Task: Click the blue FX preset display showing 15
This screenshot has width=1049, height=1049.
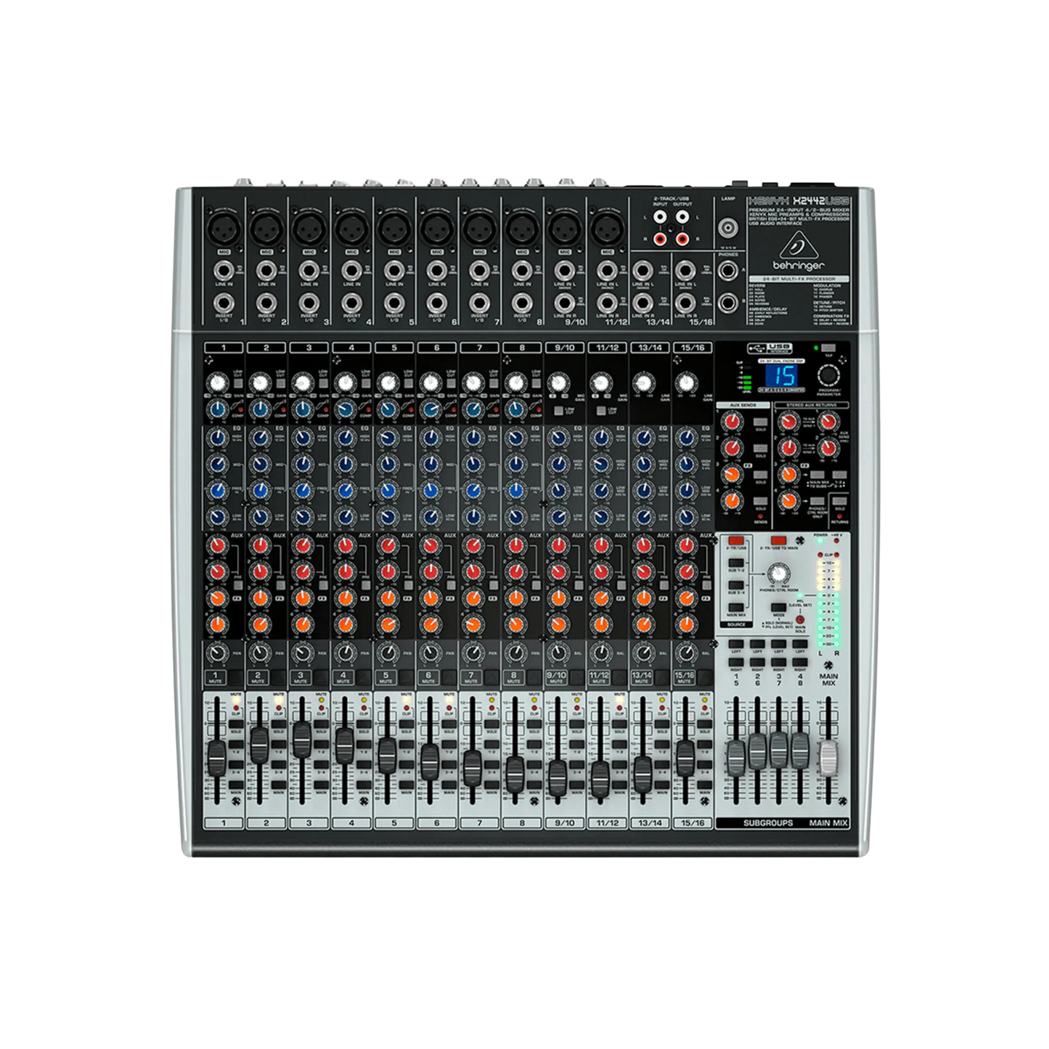Action: click(783, 375)
